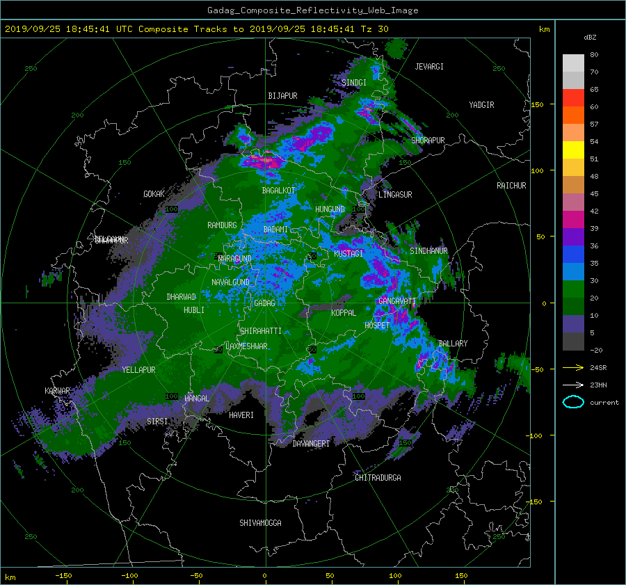626x585 pixels.
Task: Click the BADAMI town label
Action: coord(275,230)
